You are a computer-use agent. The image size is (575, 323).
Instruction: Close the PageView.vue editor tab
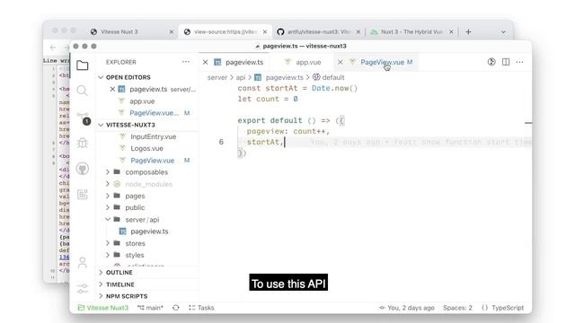point(341,62)
